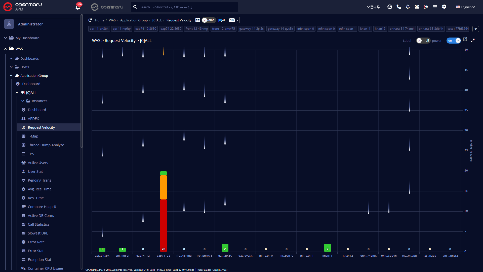Open chart in new window icon
The image size is (483, 272).
pos(465,39)
